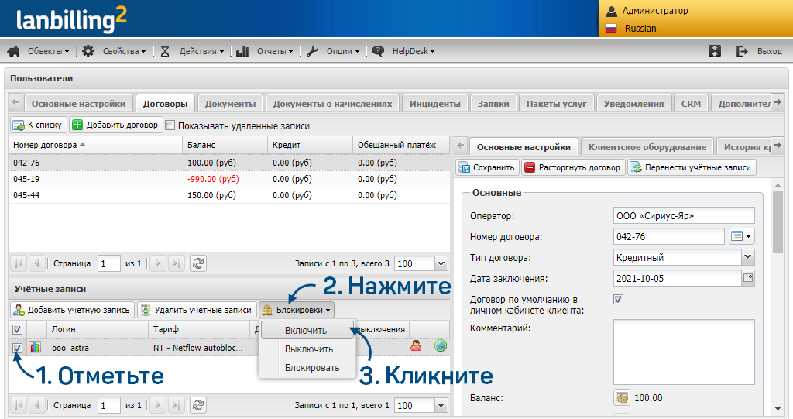Click Сохранить button

pos(488,167)
